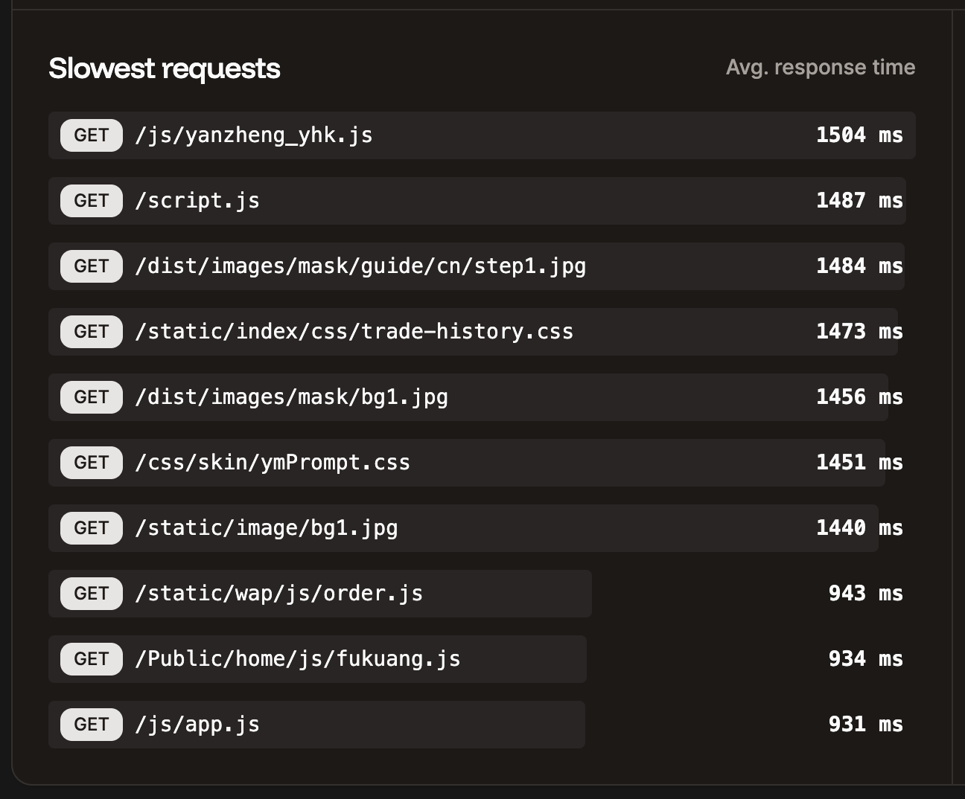This screenshot has width=965, height=799.
Task: Open the /css/skin/ymPrompt.css request row
Action: point(272,462)
